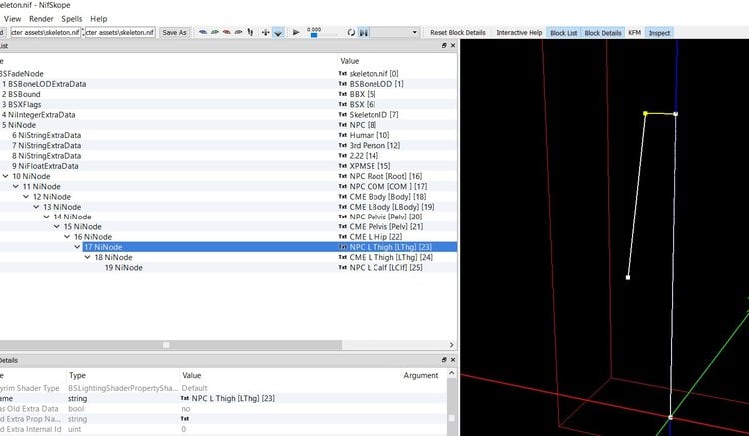This screenshot has height=436, width=749.
Task: Click the Txt icon beside NPC Root [Root] [16]
Action: click(342, 176)
